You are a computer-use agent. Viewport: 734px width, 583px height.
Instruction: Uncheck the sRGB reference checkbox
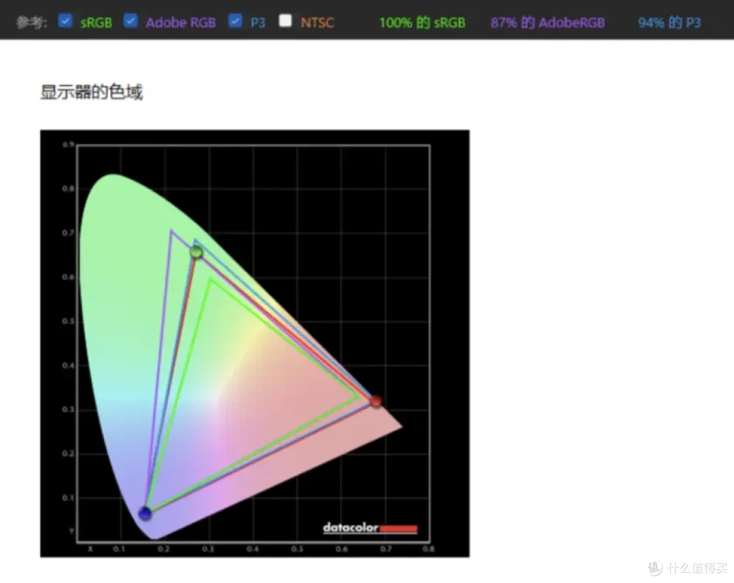(x=65, y=20)
